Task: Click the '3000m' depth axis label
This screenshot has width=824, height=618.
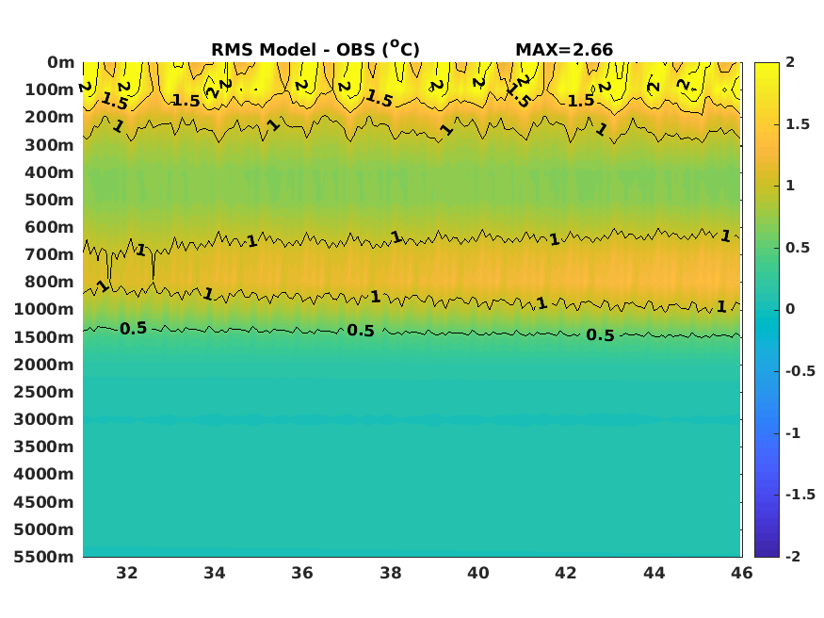Action: (x=44, y=419)
